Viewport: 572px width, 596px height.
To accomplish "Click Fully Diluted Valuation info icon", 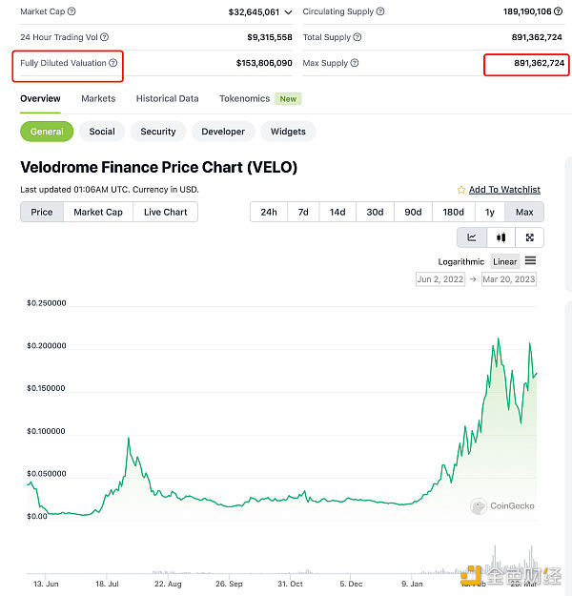I will click(x=113, y=63).
